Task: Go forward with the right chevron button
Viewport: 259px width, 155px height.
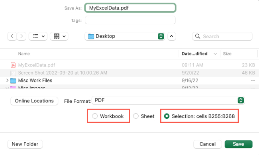Action: 22,36
